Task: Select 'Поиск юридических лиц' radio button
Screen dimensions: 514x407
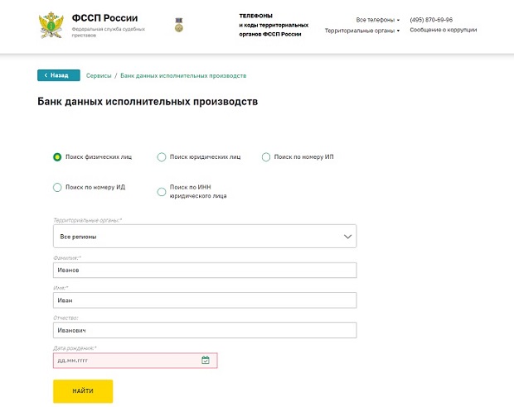Action: (162, 156)
